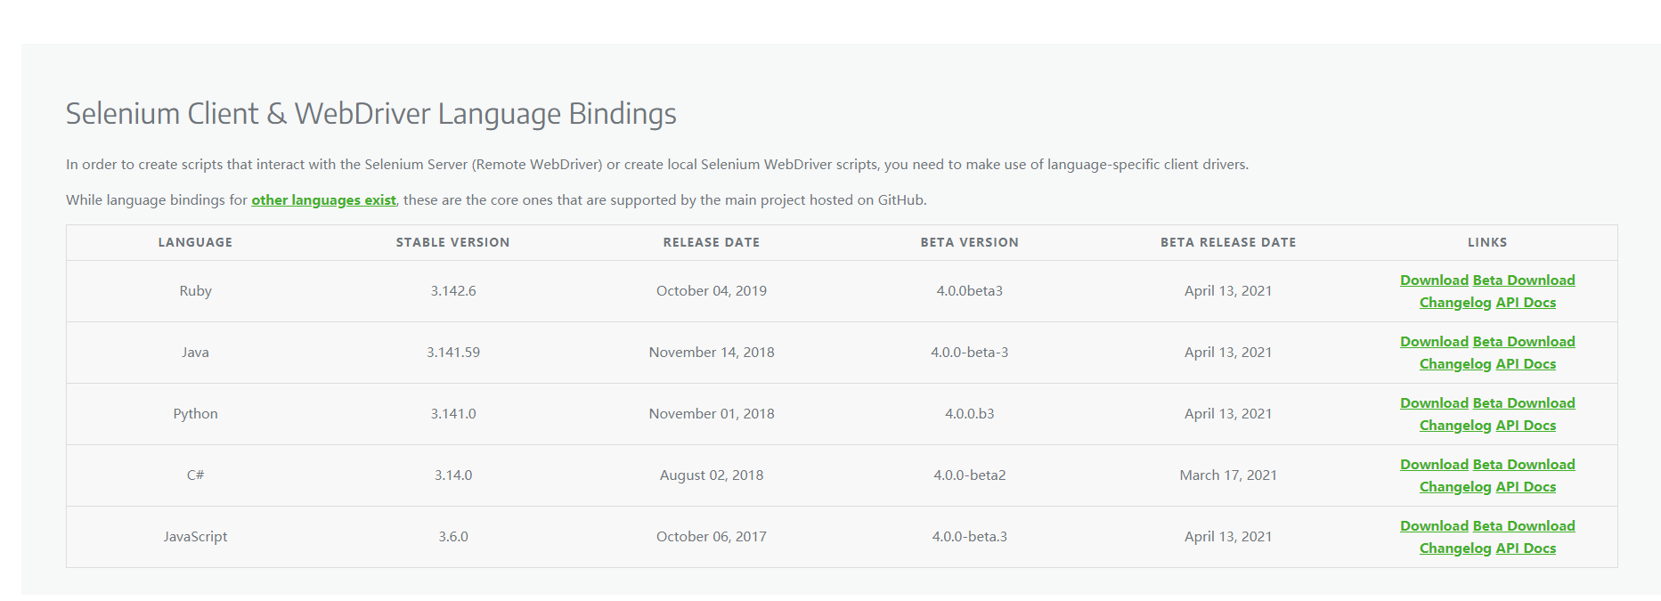This screenshot has height=601, width=1661.
Task: Open JavaScript API Docs
Action: pyautogui.click(x=1526, y=548)
